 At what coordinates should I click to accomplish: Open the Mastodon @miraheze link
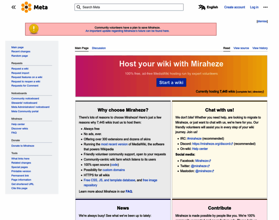pos(203,171)
